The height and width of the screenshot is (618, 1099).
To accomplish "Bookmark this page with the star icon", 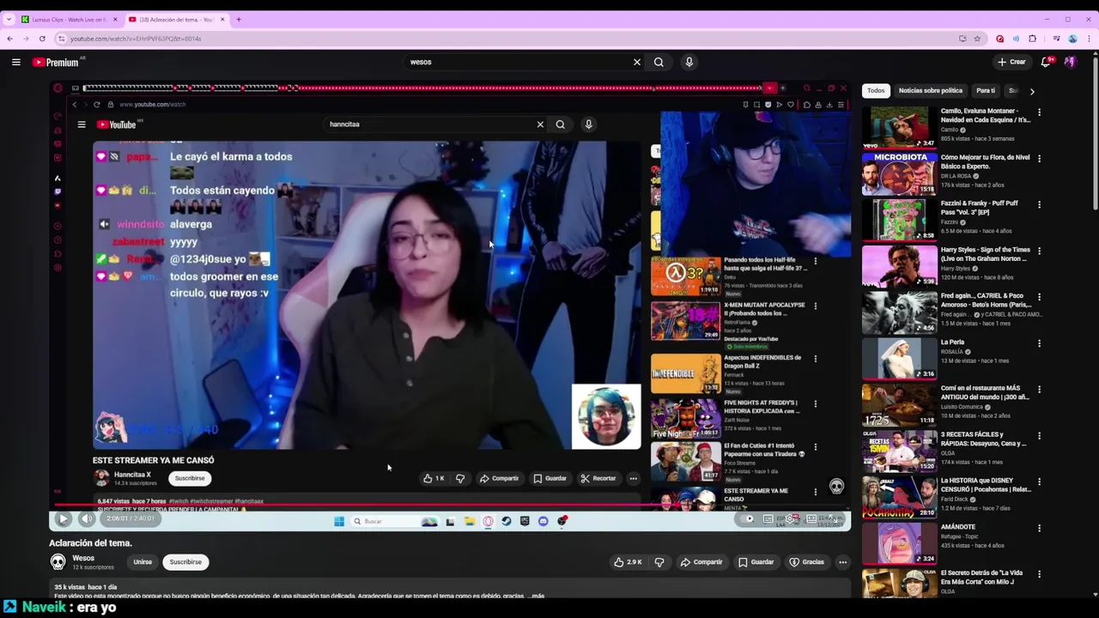I will 977,39.
